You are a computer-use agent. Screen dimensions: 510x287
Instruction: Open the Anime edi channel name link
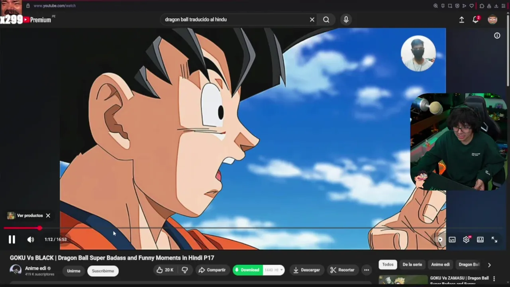pyautogui.click(x=35, y=268)
